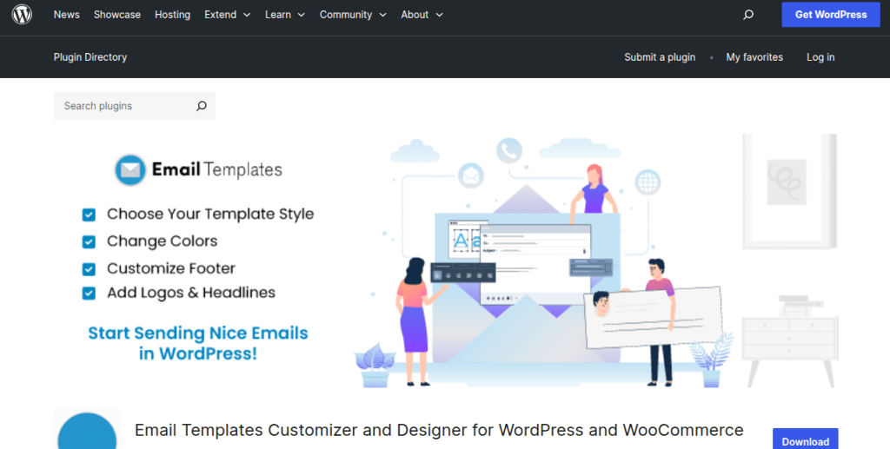Expand the Extend dropdown menu
The height and width of the screenshot is (449, 890).
228,15
